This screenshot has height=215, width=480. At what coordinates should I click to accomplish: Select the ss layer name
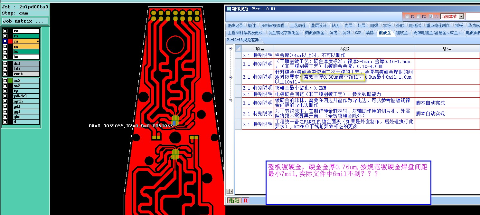click(26, 46)
